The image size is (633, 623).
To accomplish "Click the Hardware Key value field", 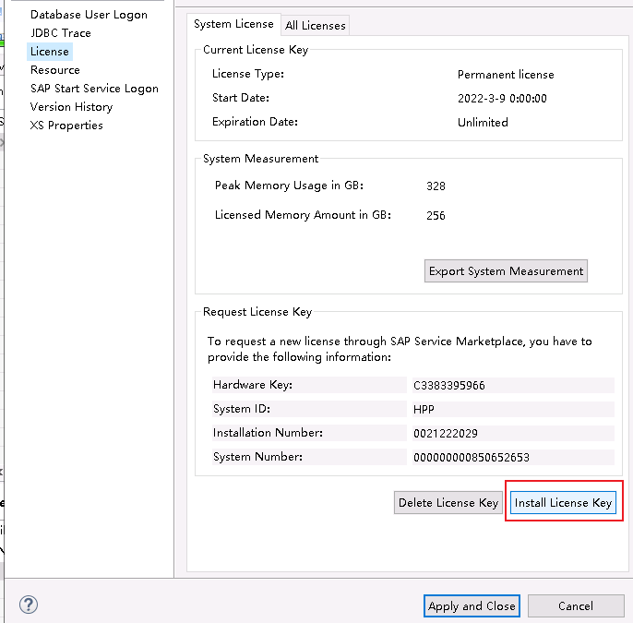I will pyautogui.click(x=512, y=386).
